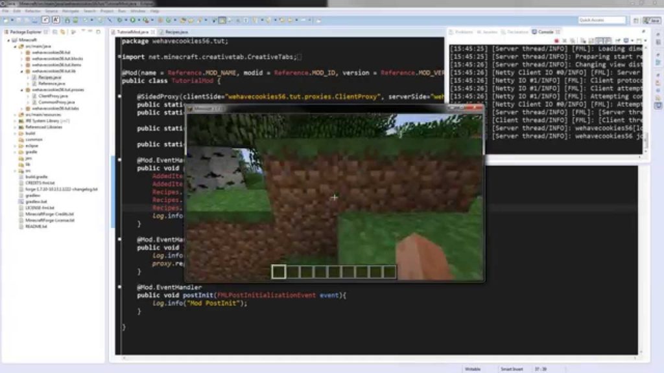Open the Debug button dropdown arrow

click(x=126, y=20)
